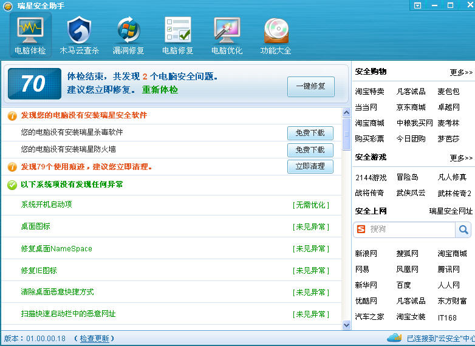This screenshot has width=475, height=346.
Task: Open the 麦包包 shopping link
Action: [448, 92]
